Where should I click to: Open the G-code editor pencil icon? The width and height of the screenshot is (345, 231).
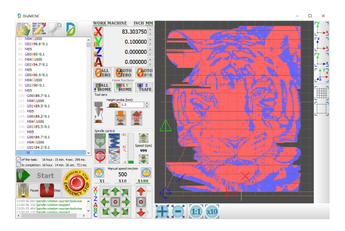(39, 30)
